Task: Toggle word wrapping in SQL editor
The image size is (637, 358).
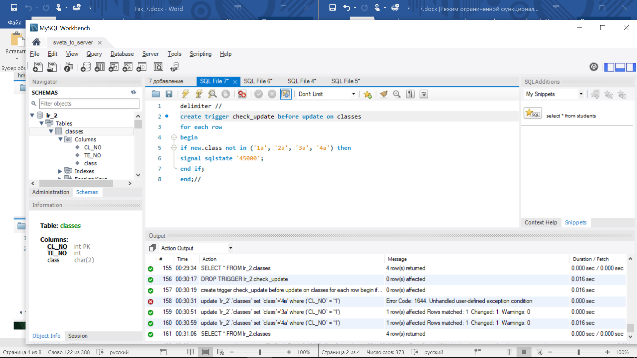Action: pyautogui.click(x=424, y=94)
